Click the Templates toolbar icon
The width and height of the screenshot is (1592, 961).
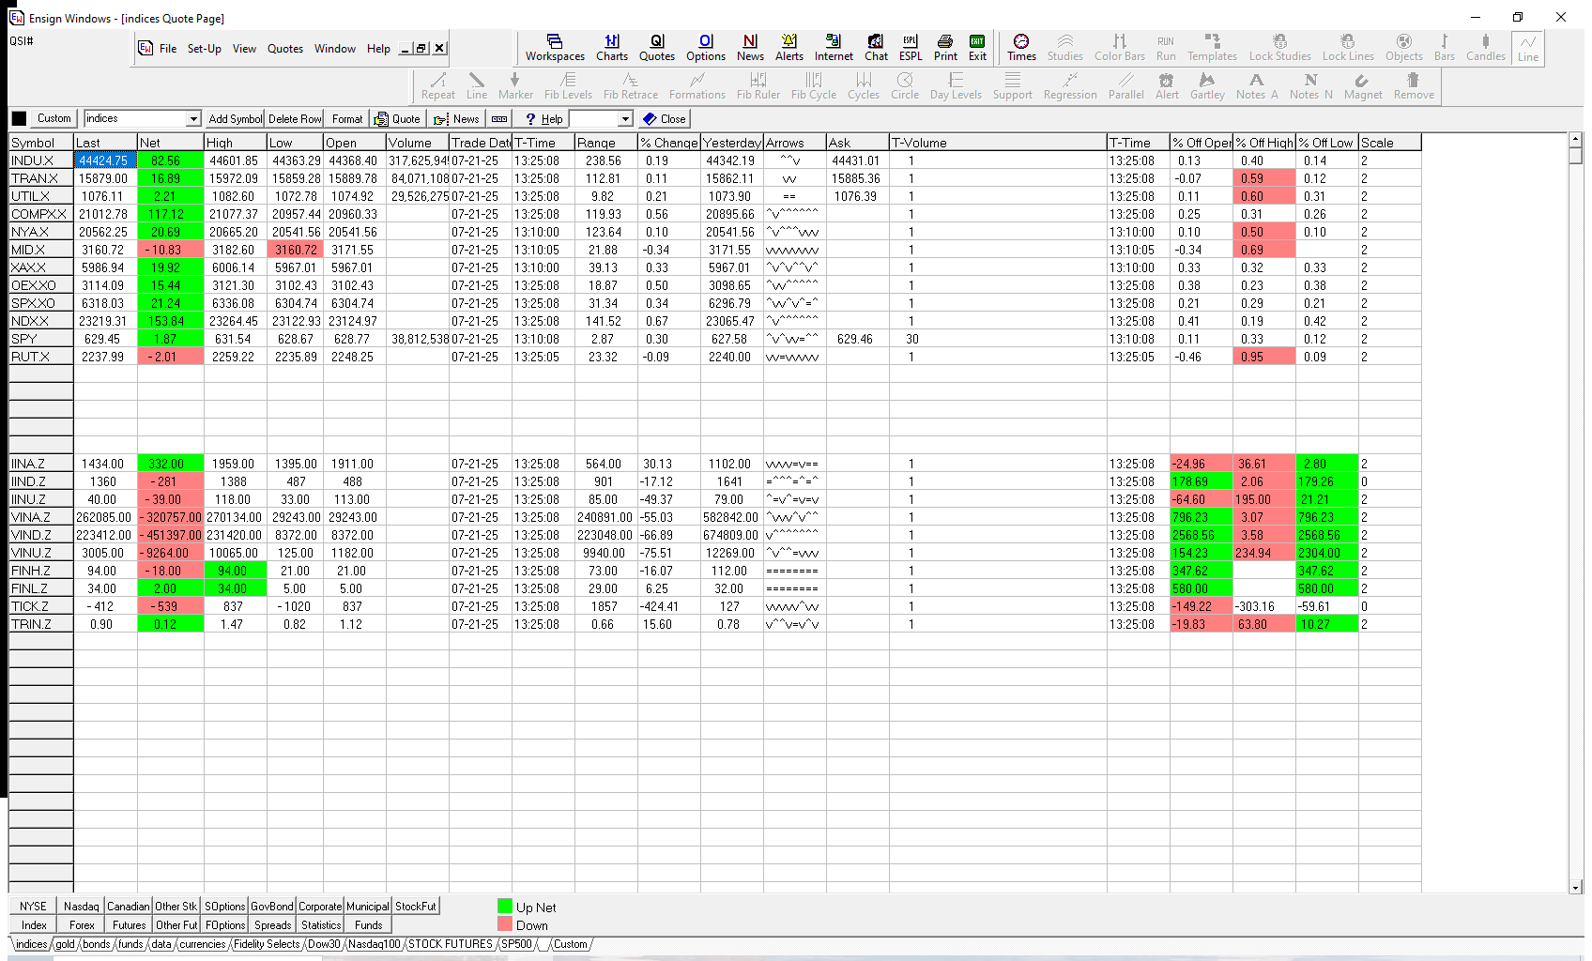click(1212, 48)
